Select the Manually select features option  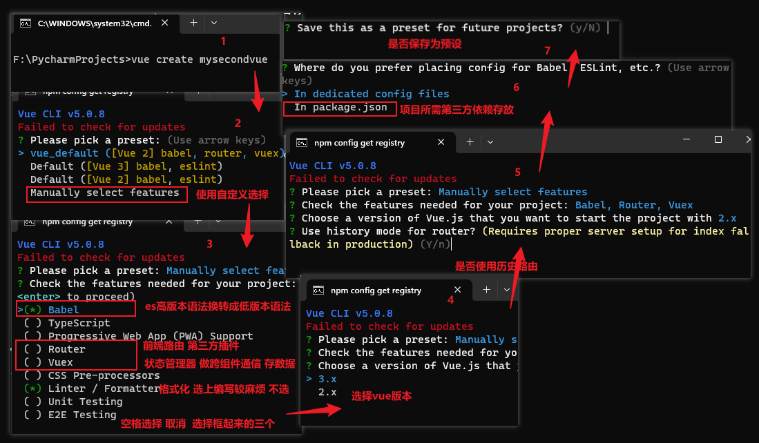[104, 193]
